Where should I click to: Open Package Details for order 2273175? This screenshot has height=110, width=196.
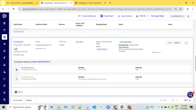(19, 55)
